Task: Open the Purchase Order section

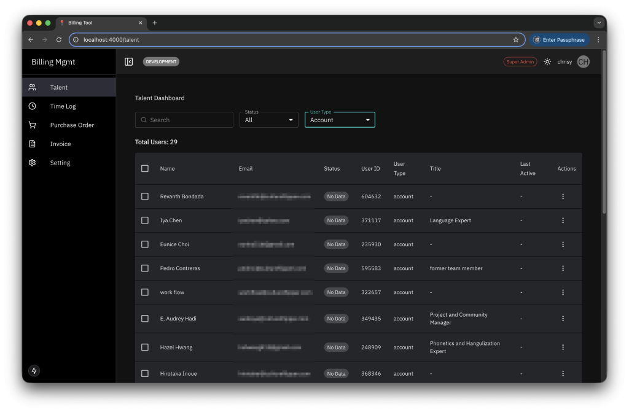Action: pos(72,125)
